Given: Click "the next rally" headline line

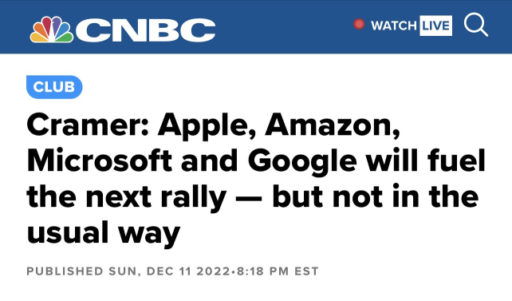Looking at the screenshot, I should [x=126, y=196].
